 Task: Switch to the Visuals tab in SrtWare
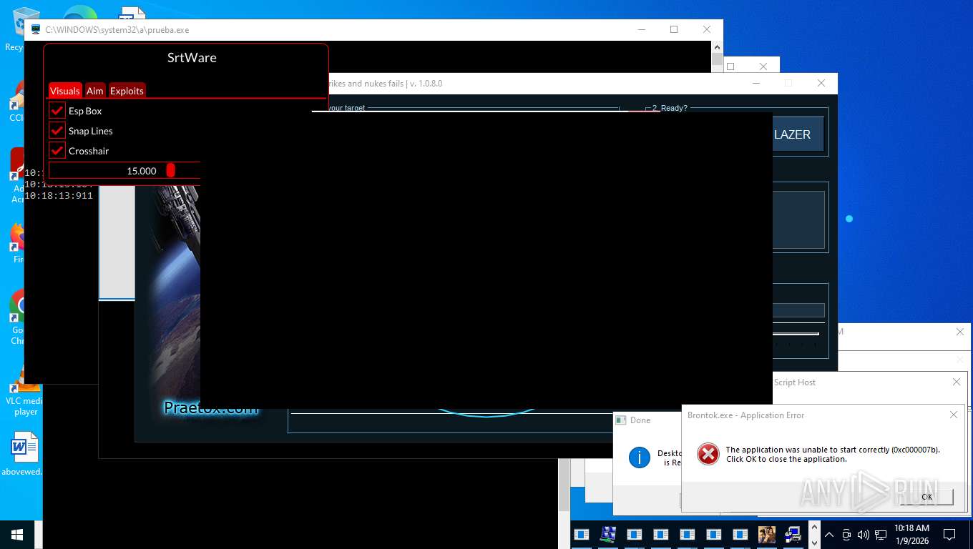(x=65, y=91)
